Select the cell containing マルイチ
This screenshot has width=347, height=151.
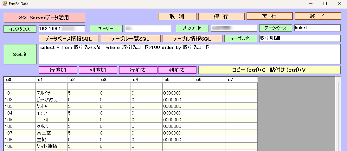(x=51, y=93)
